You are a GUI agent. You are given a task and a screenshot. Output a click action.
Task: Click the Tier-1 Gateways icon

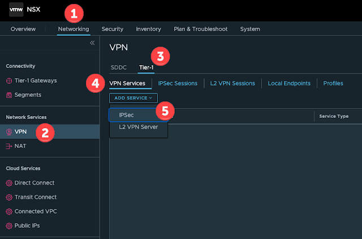(9, 80)
